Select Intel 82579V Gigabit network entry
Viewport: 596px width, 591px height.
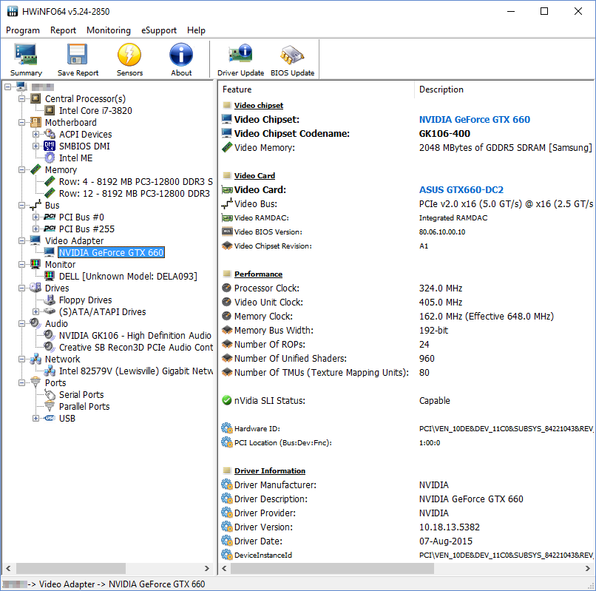coord(136,371)
